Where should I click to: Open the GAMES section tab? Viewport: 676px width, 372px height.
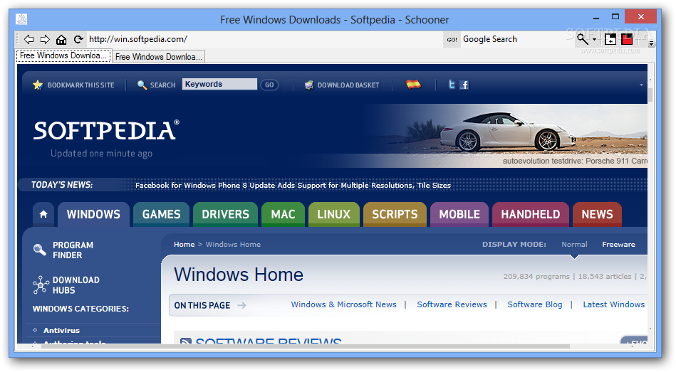coord(161,214)
